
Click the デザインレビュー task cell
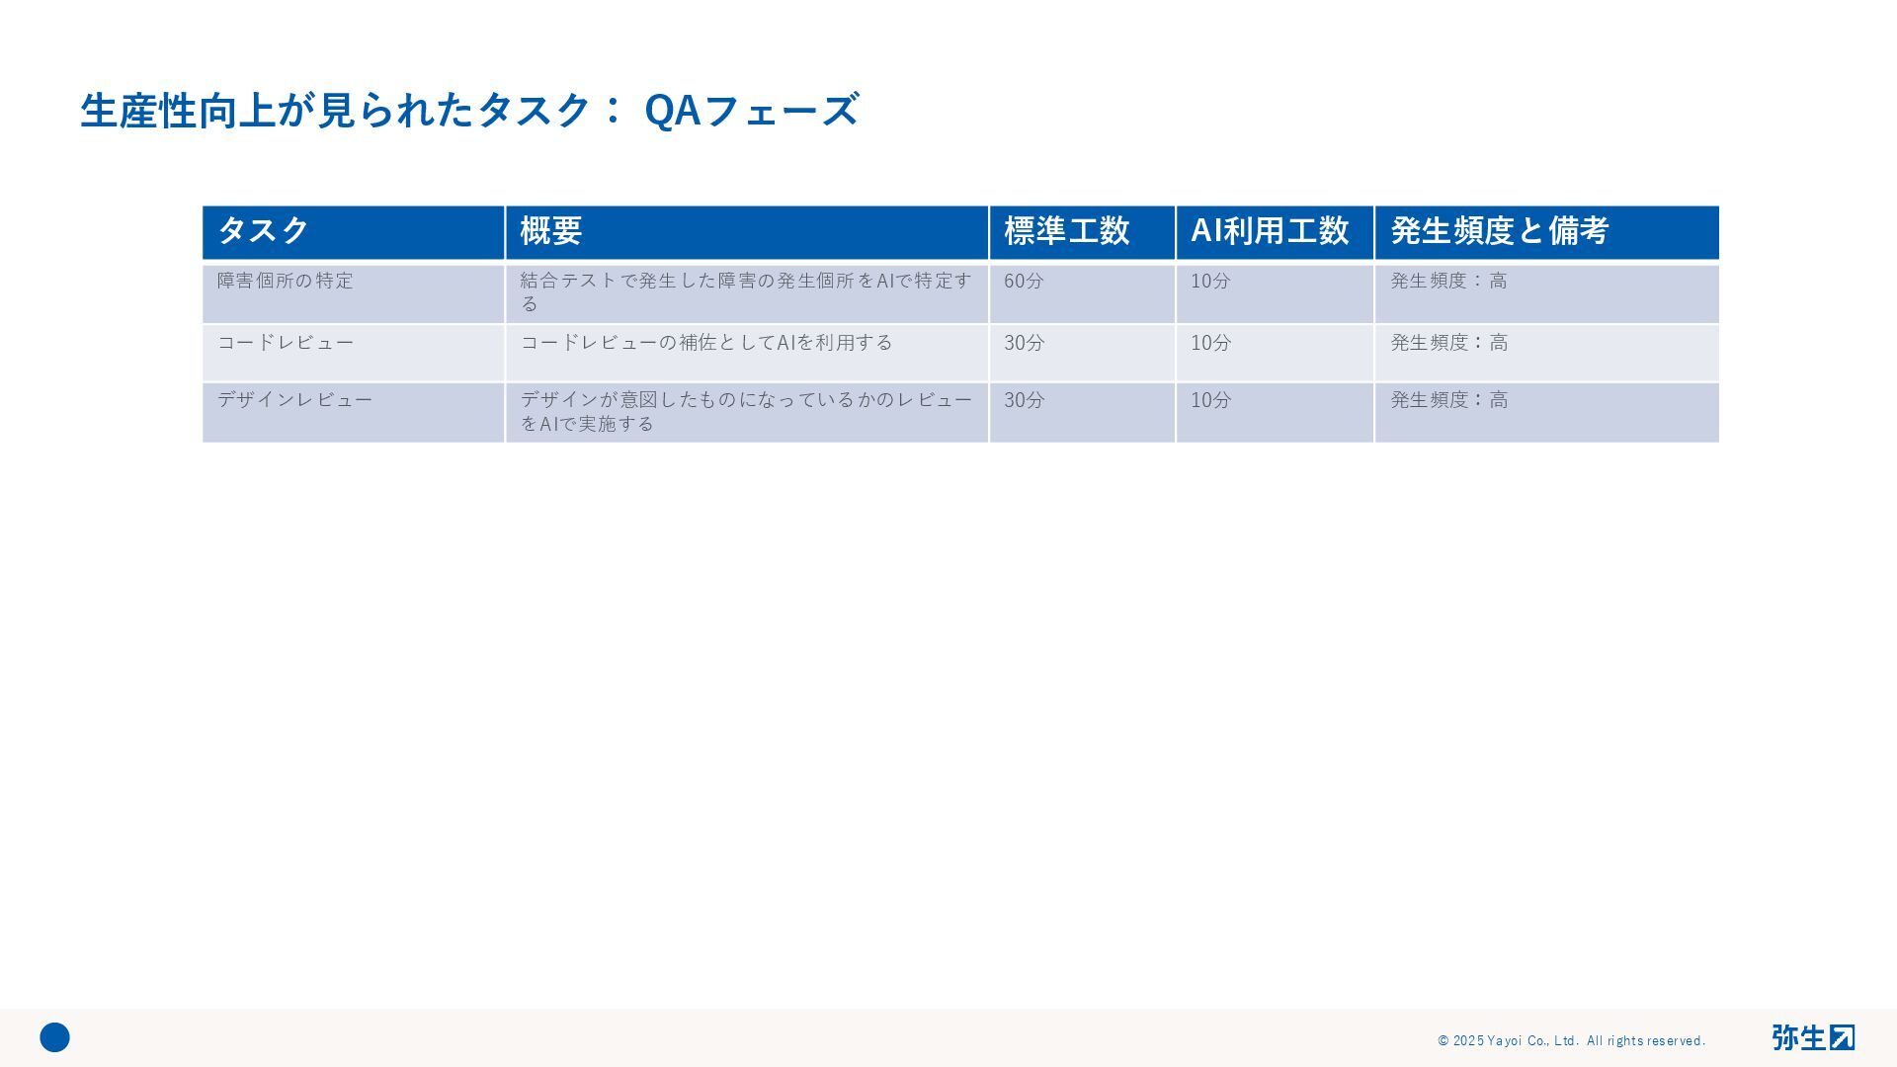[x=353, y=412]
